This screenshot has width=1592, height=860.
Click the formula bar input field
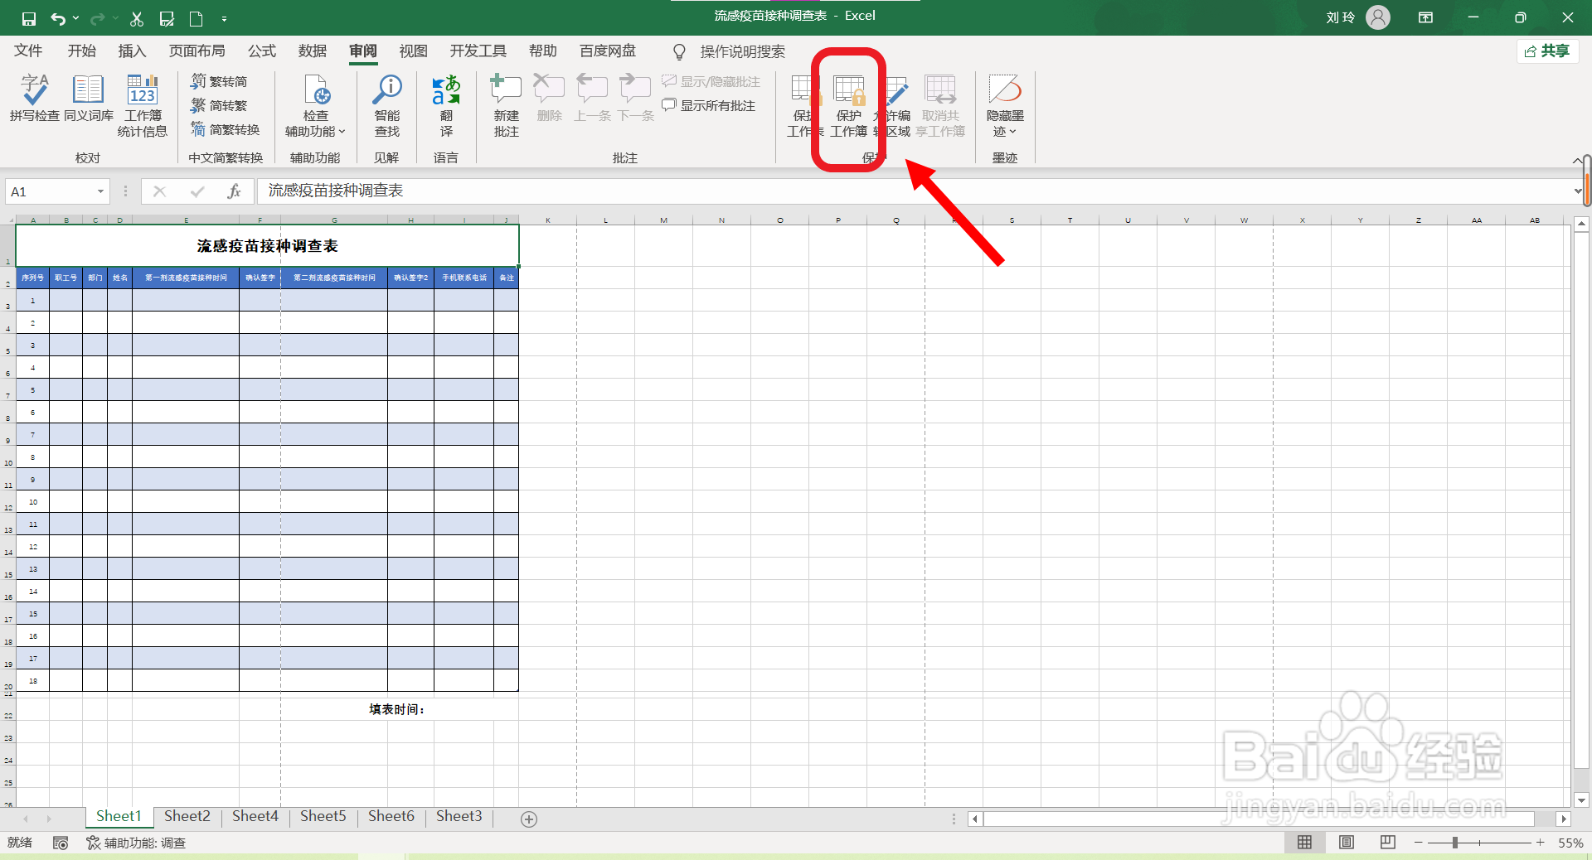(912, 191)
